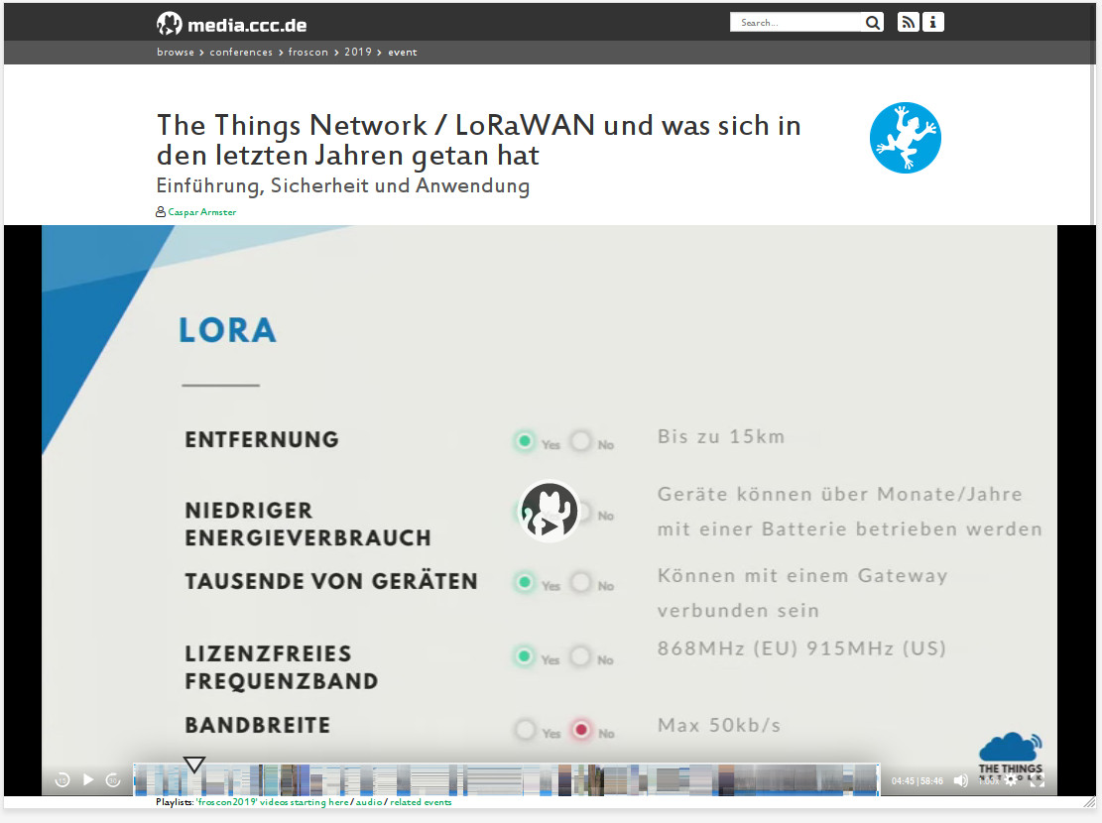Image resolution: width=1102 pixels, height=823 pixels.
Task: Skip forward with the fast-forward icon
Action: (x=114, y=780)
